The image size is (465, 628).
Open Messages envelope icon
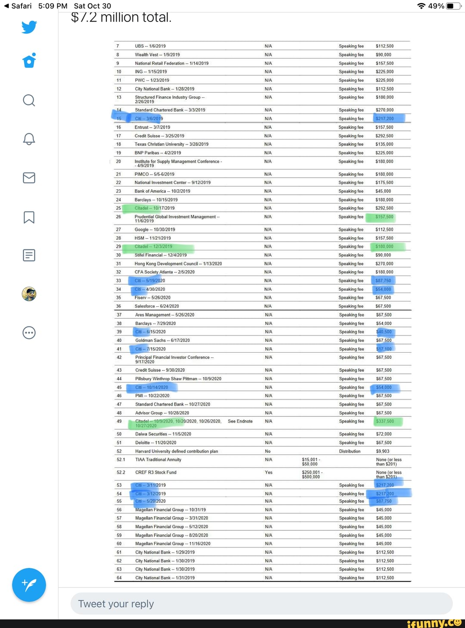pos(29,178)
